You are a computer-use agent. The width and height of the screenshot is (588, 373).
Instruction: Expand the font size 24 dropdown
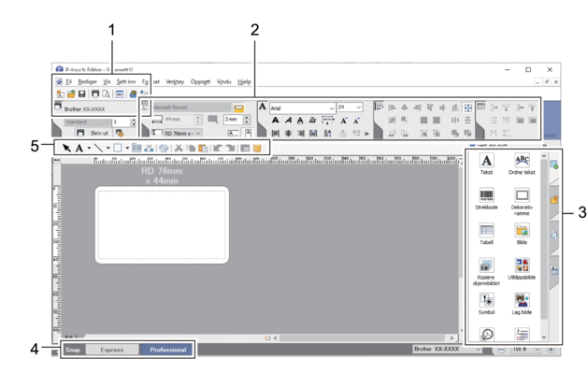(350, 108)
